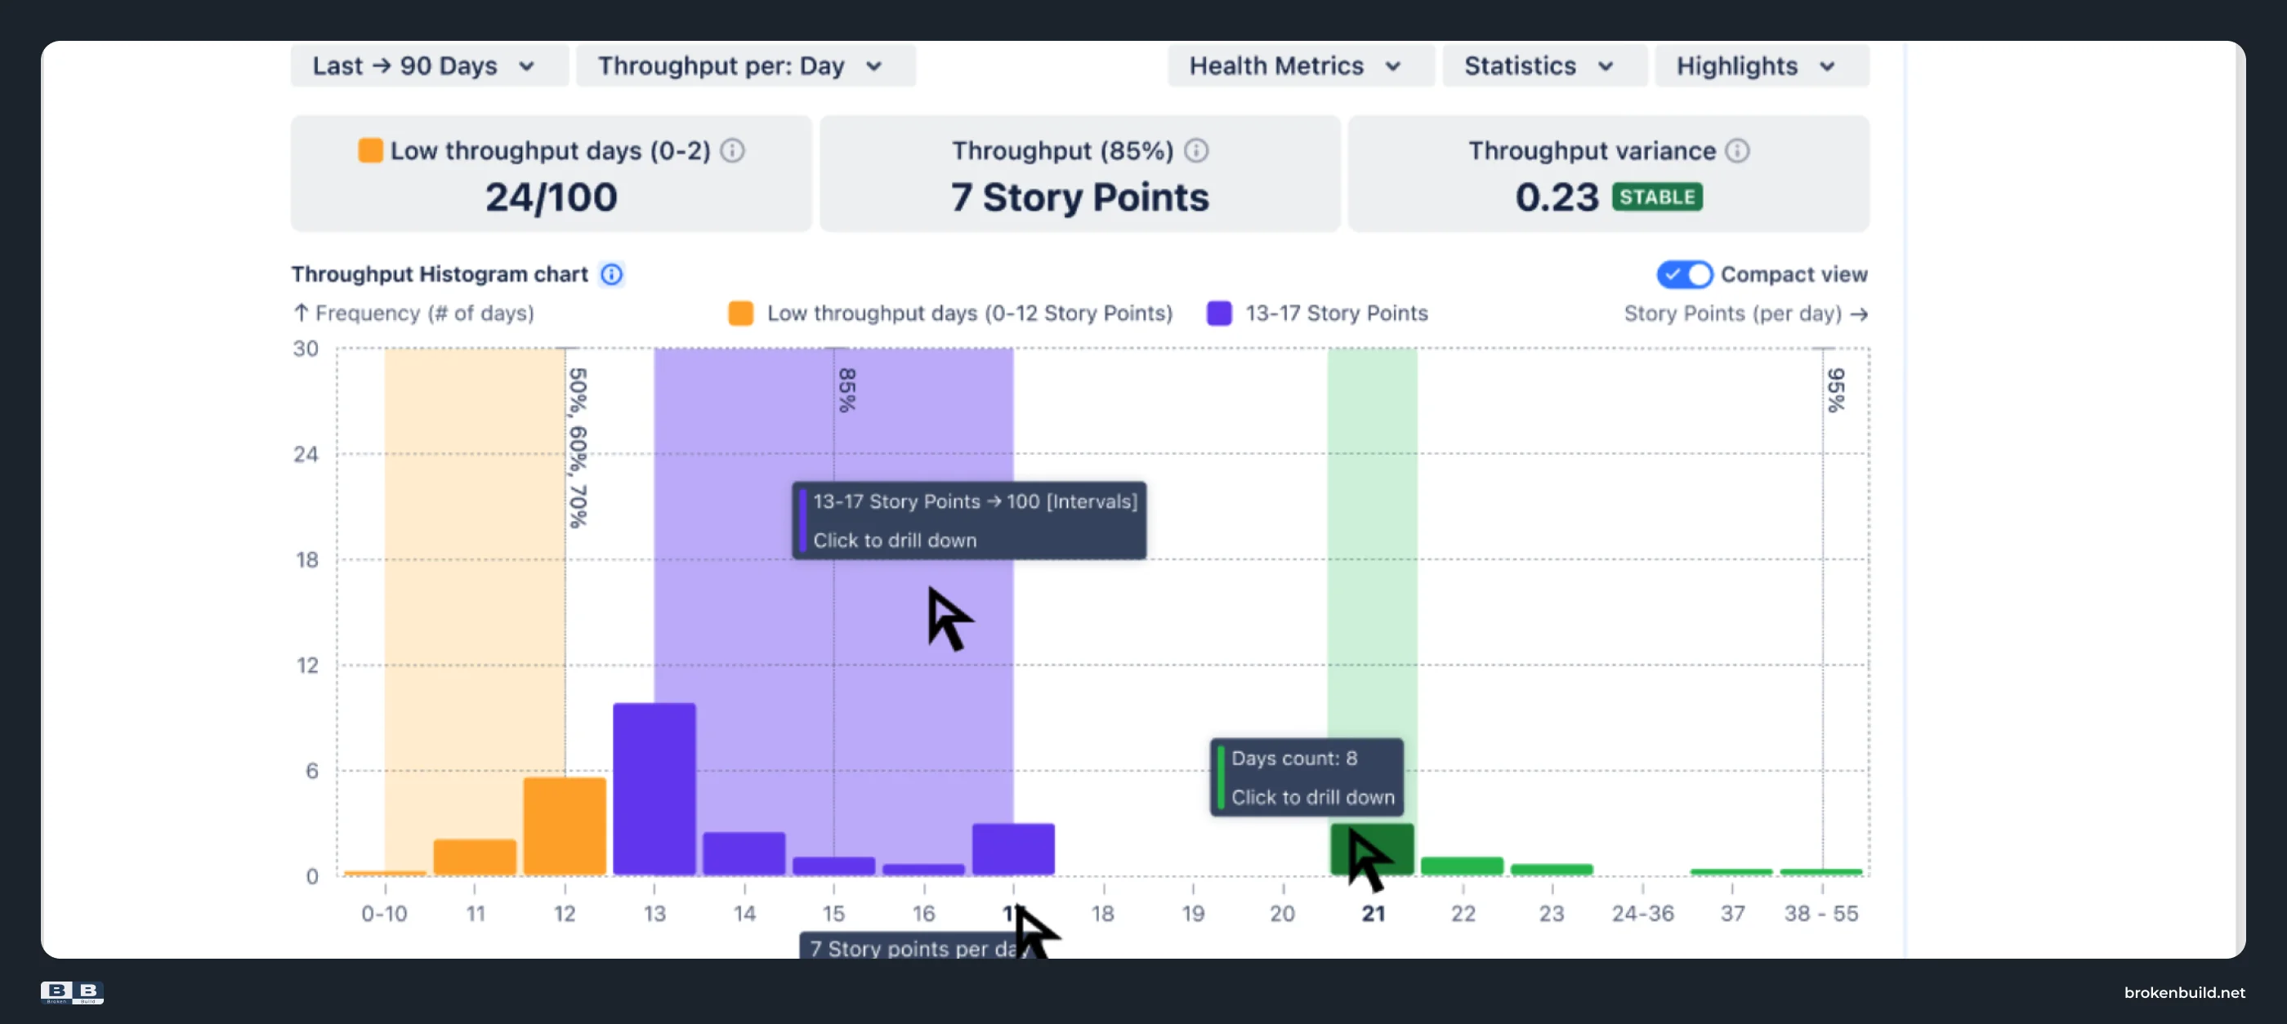Click the 85% percentile marker line label

pyautogui.click(x=847, y=390)
